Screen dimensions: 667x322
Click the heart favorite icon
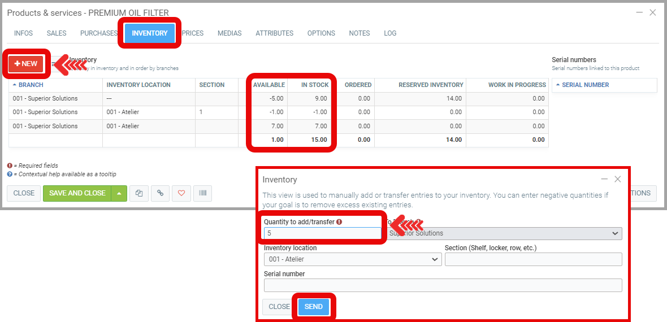181,193
